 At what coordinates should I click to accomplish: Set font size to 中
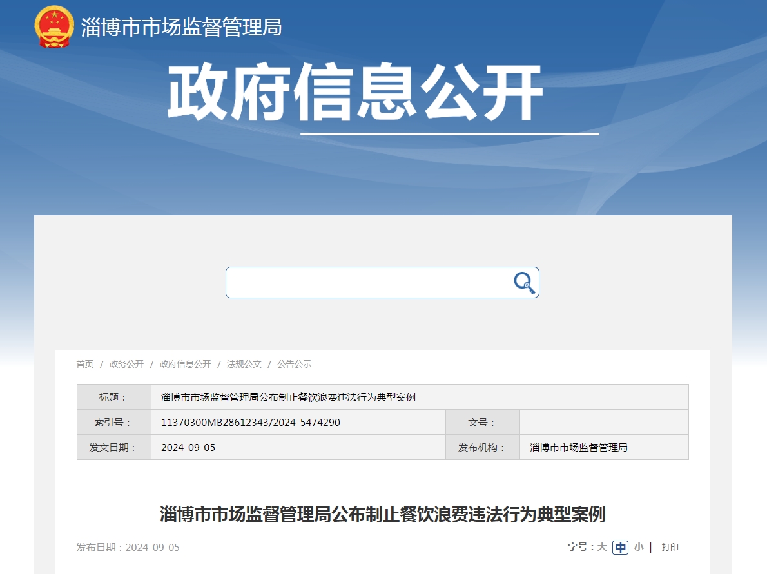pos(620,548)
